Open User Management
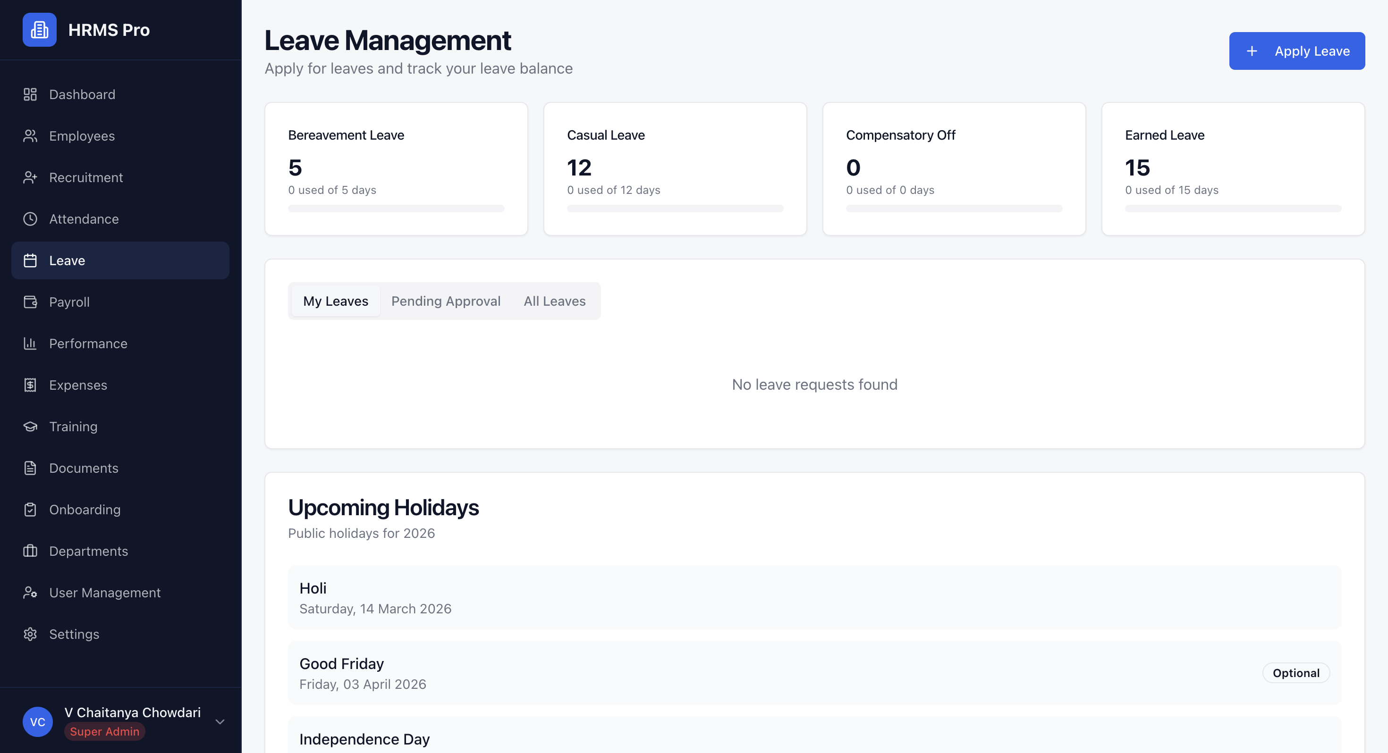The image size is (1388, 753). [x=120, y=592]
